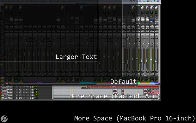Open Notification Center icon in menu bar

pos(158,1)
